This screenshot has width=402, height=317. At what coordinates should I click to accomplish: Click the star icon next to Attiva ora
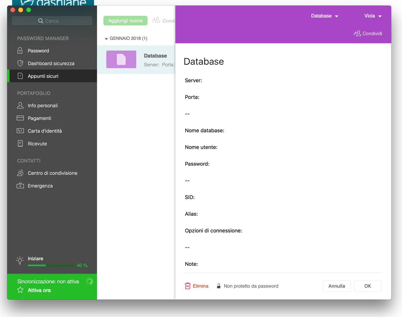20,290
